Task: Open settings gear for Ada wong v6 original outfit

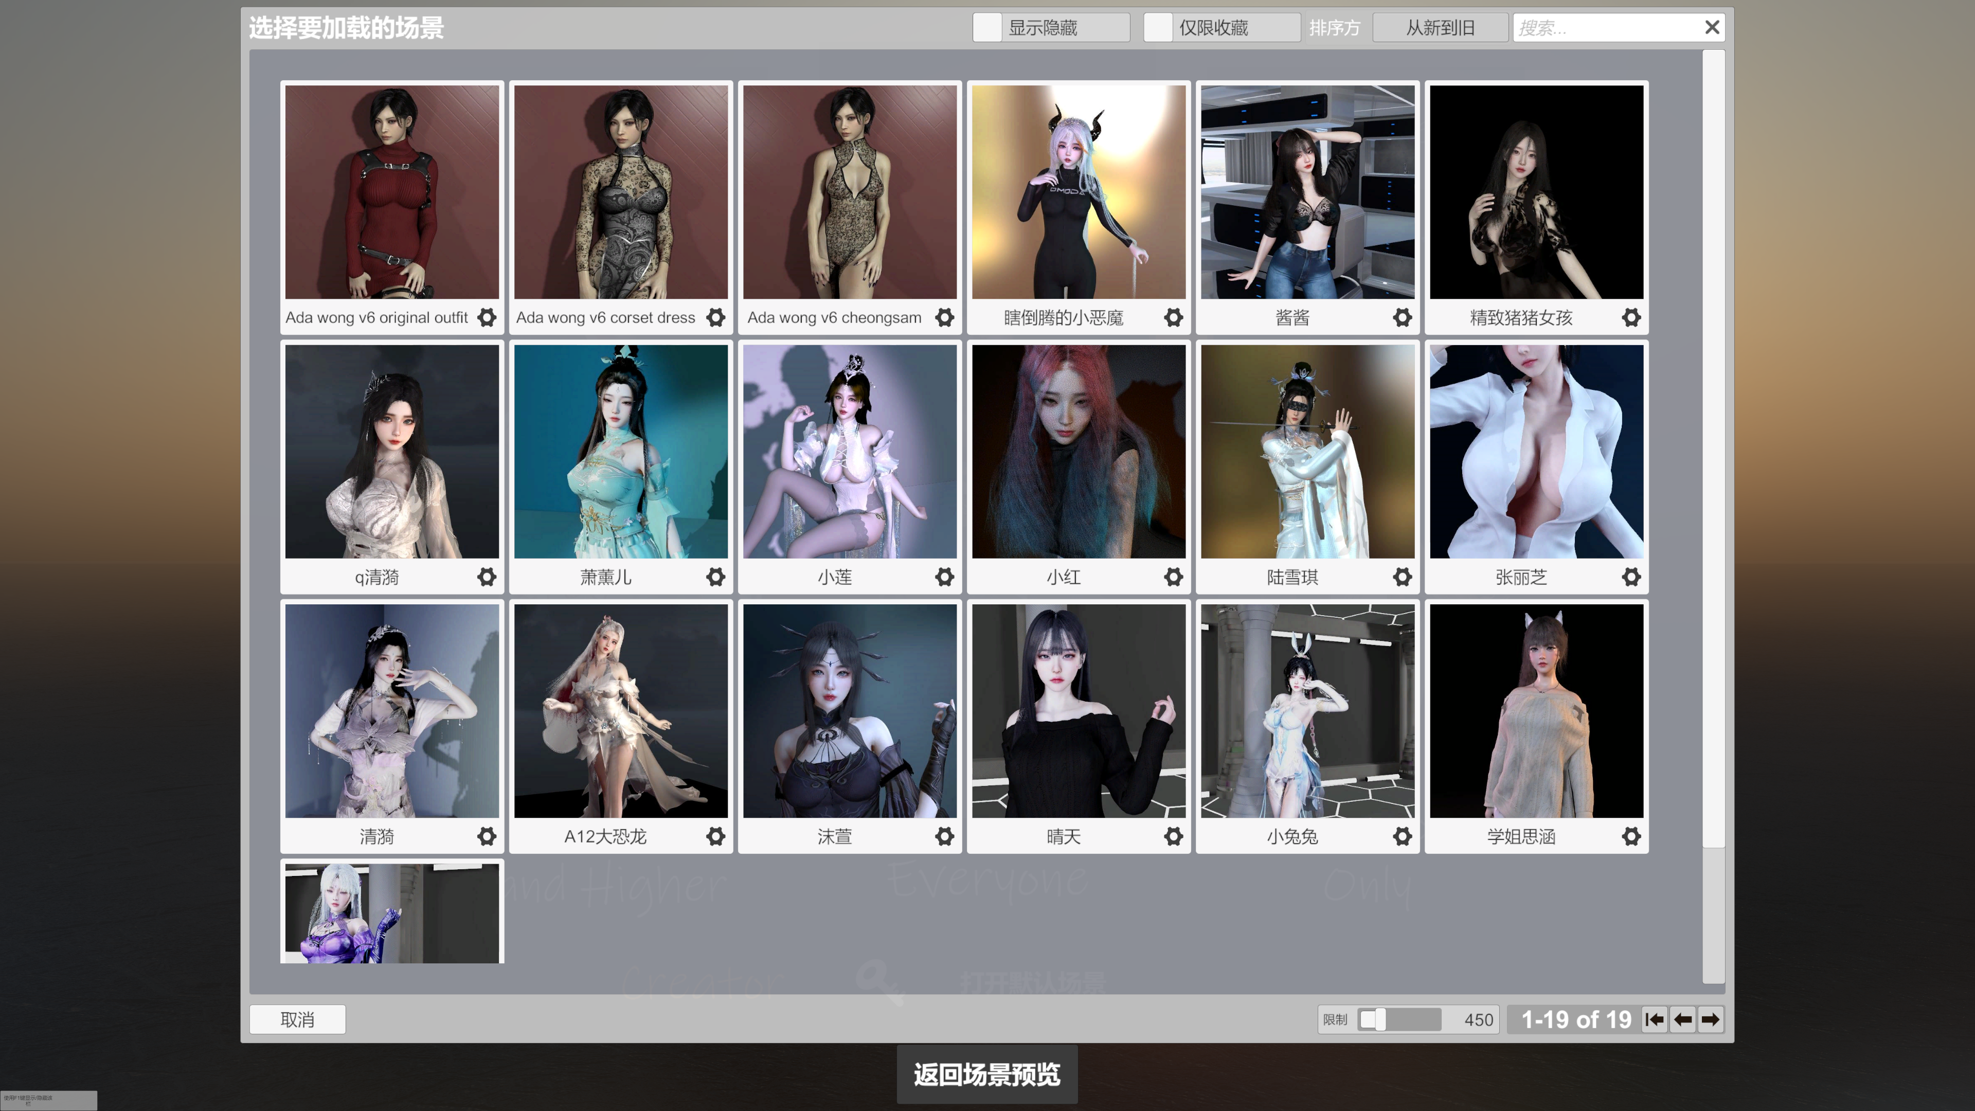Action: [487, 317]
